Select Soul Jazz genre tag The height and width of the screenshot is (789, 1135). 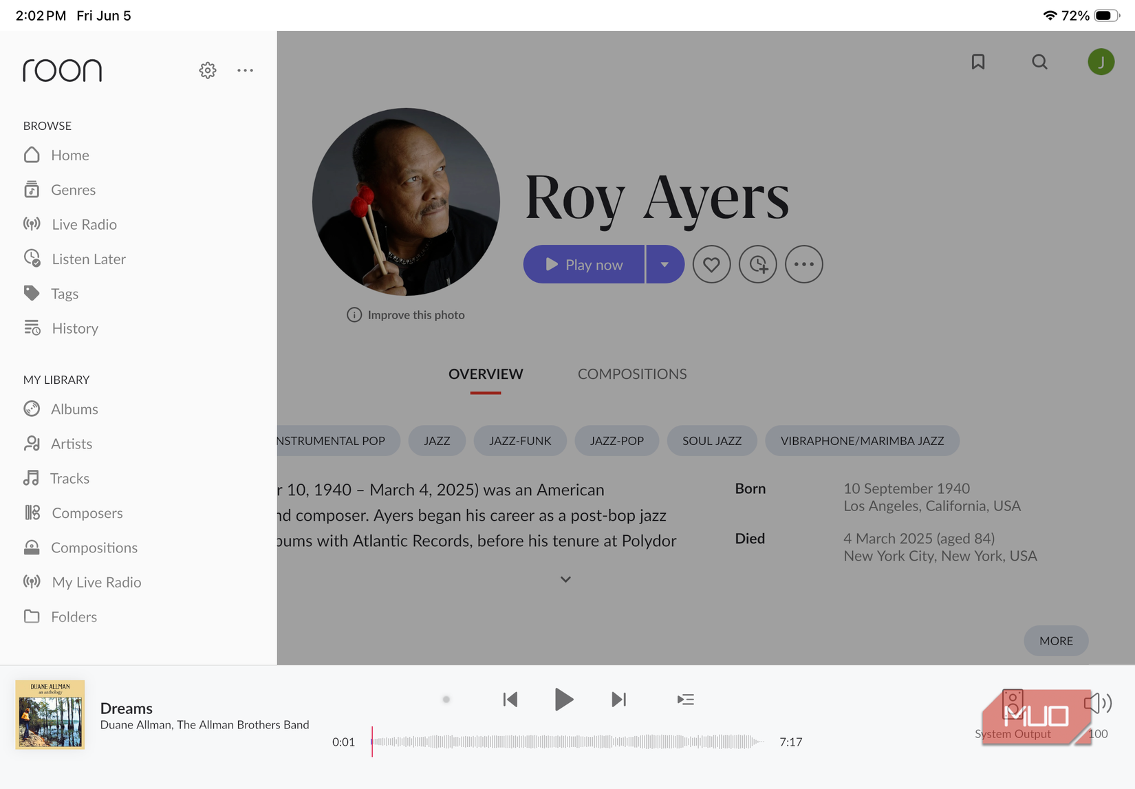[712, 441]
